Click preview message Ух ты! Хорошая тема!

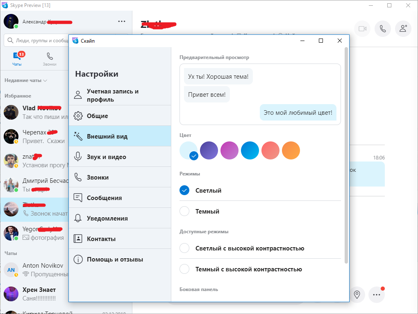218,77
